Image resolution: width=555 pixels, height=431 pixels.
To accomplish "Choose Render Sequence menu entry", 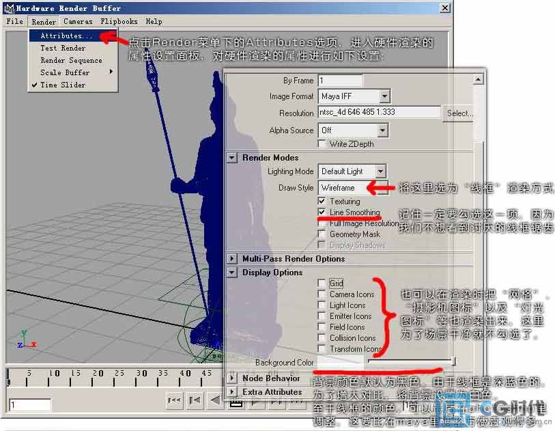I will point(72,60).
